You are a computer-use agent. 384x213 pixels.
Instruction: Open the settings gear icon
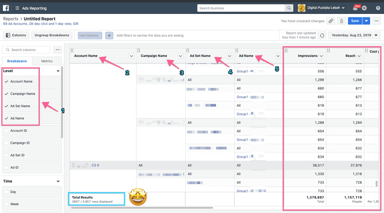tap(364, 8)
